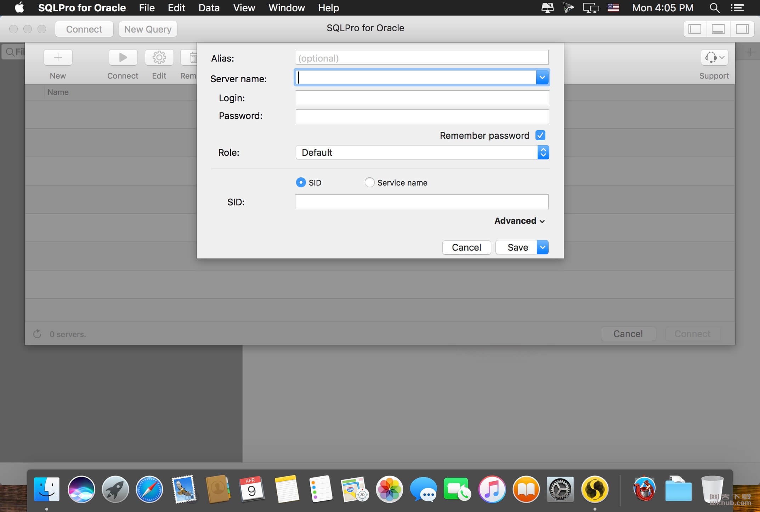760x512 pixels.
Task: Click the Login input field
Action: coord(422,98)
